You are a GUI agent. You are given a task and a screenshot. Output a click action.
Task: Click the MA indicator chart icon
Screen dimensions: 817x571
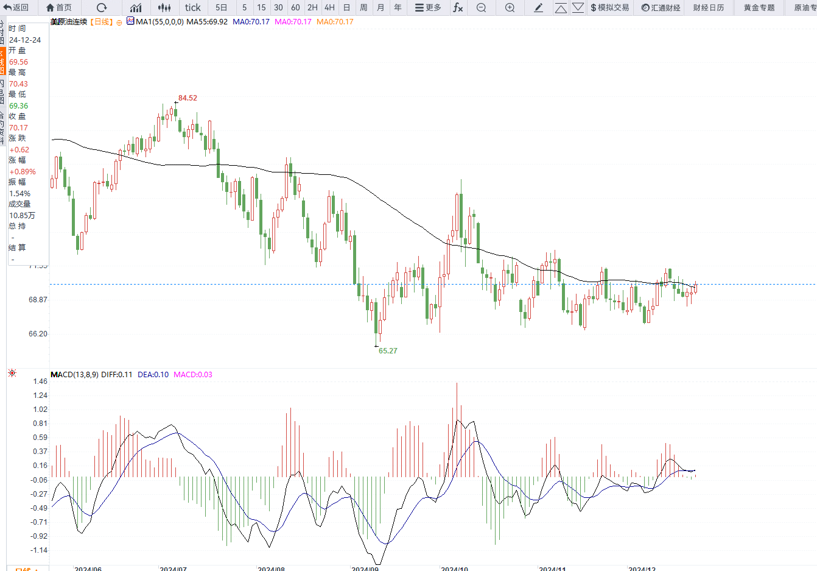coord(130,21)
